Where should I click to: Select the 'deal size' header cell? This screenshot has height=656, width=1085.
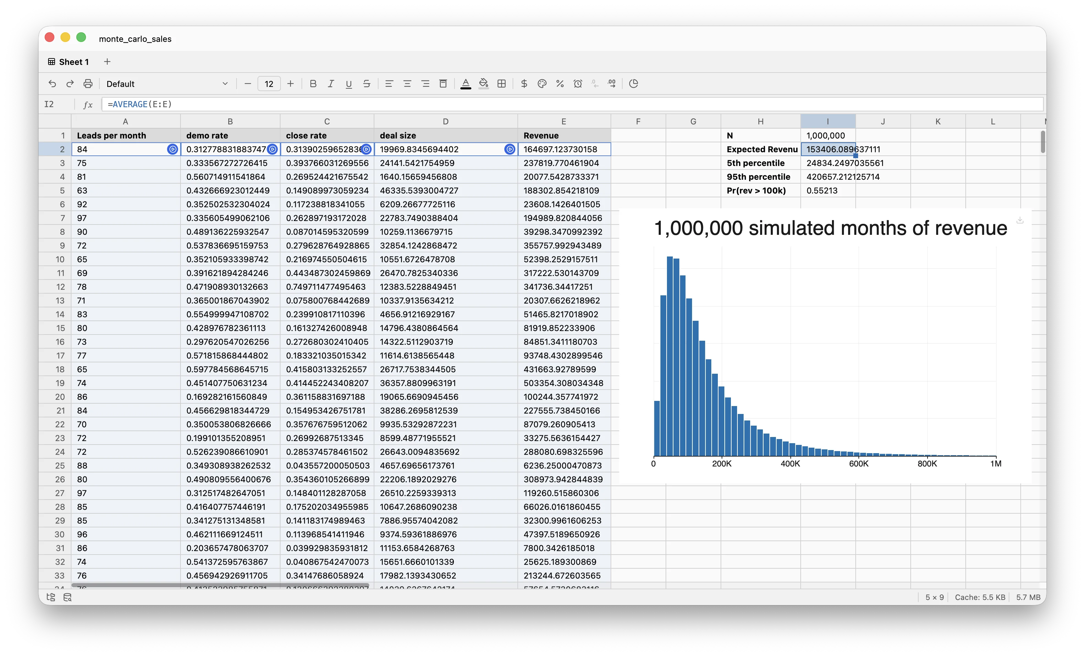(x=446, y=135)
